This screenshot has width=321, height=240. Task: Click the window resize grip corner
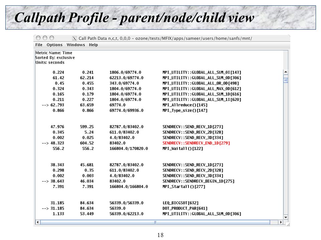(288, 224)
